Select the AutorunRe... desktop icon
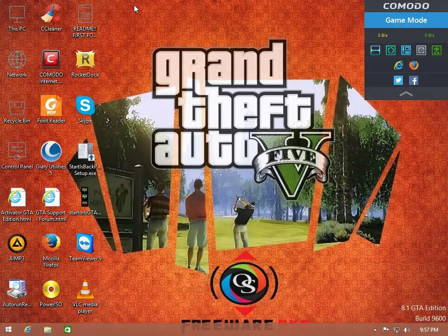448x336 pixels. click(x=17, y=294)
